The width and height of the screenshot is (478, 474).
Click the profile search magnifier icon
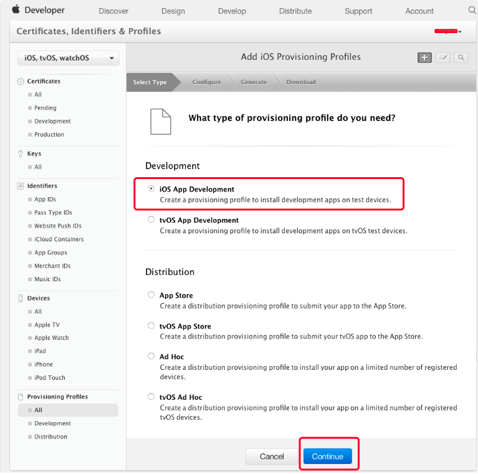461,57
